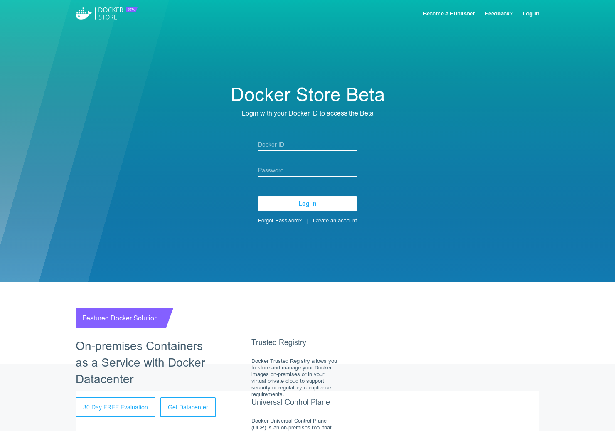Select Log In in the top navigation
Screen dimensions: 615x431
coord(531,13)
